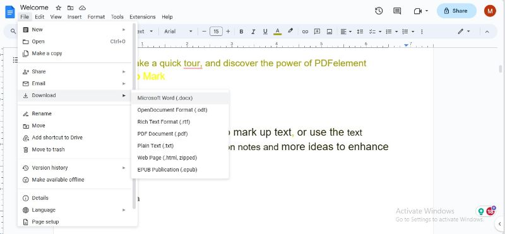This screenshot has width=505, height=234.
Task: Choose Open in the File menu
Action: [74, 42]
